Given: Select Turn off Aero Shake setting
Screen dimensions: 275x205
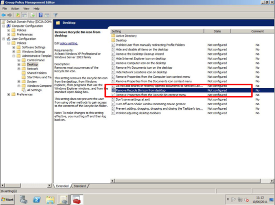Looking at the screenshot, I should 150,104.
